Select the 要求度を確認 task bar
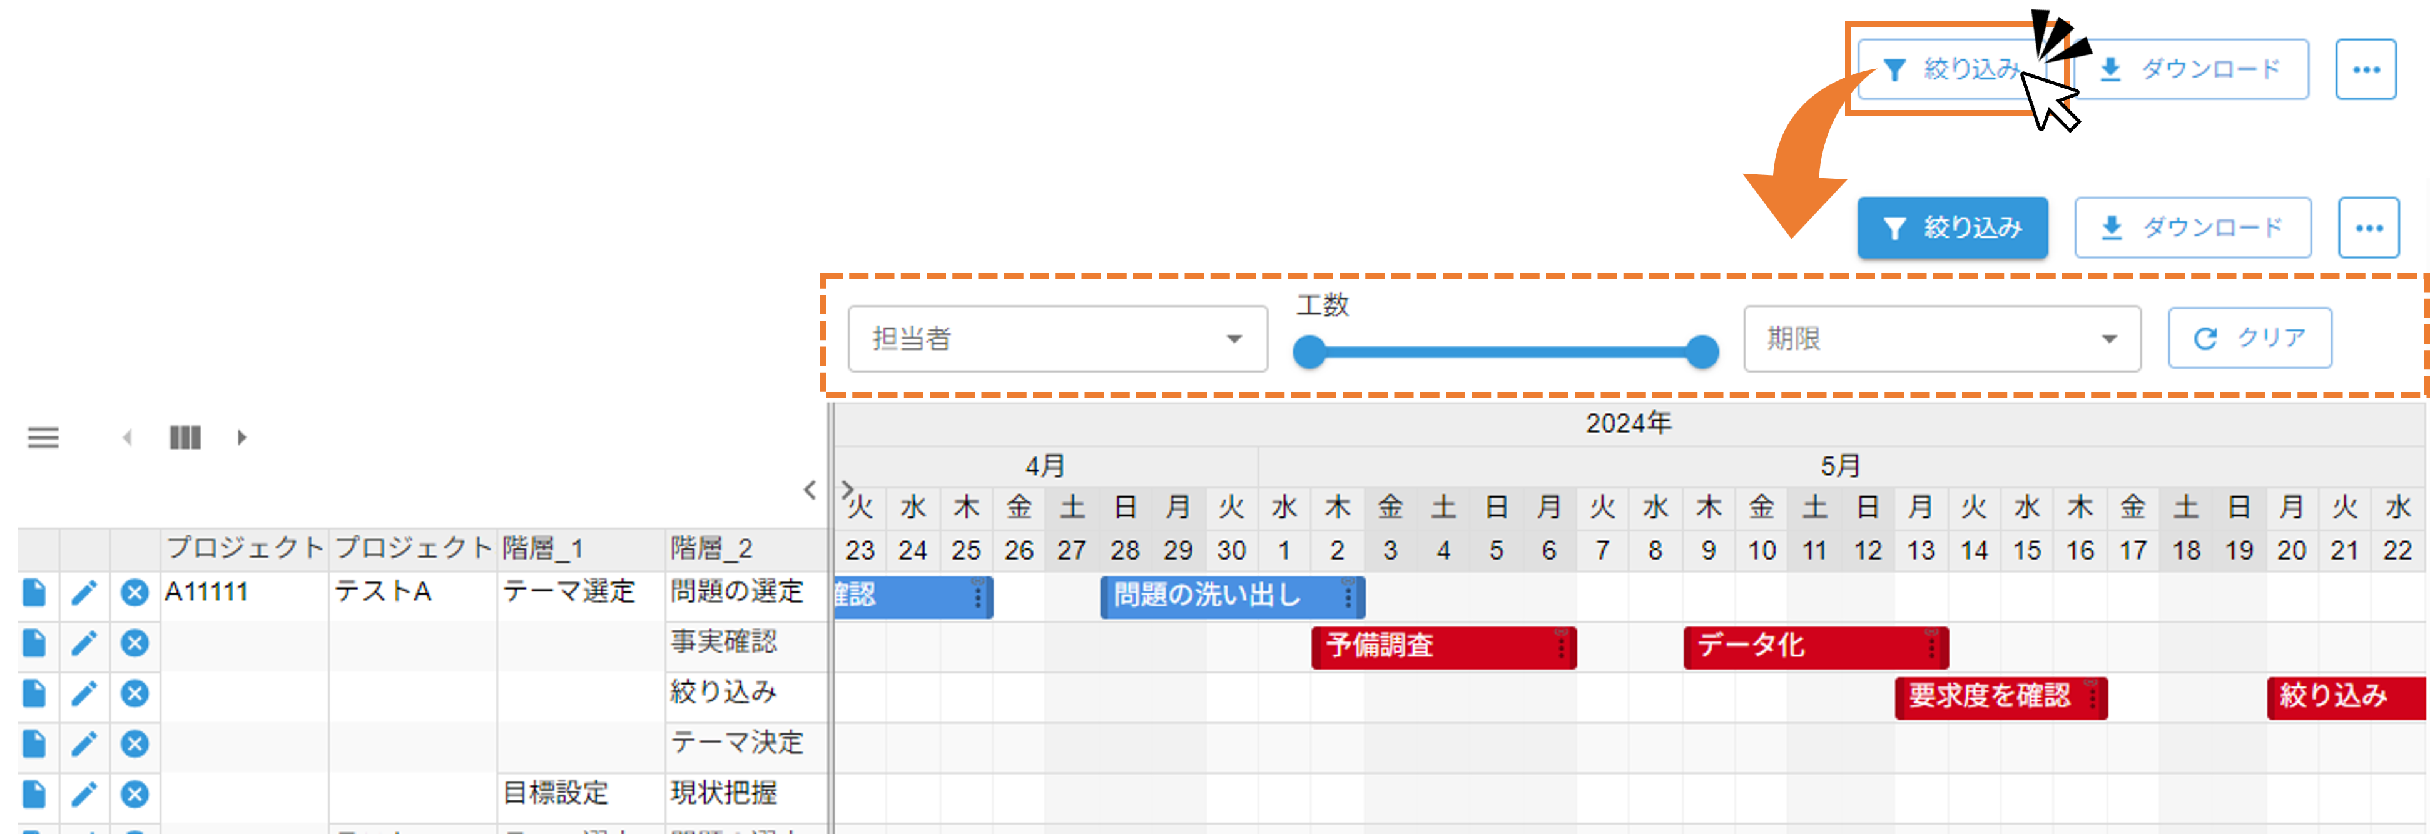This screenshot has width=2430, height=834. click(2001, 698)
